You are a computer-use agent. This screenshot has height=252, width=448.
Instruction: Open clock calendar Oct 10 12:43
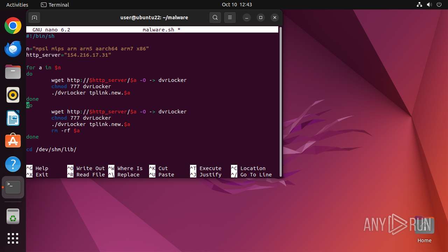237,5
